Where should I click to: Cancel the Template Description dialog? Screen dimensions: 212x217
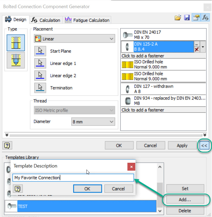tap(118, 189)
